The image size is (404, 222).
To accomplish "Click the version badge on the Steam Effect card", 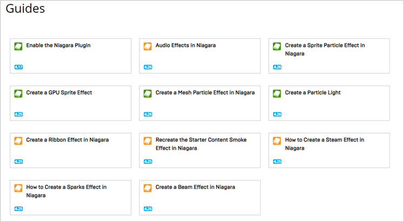I will click(x=277, y=162).
